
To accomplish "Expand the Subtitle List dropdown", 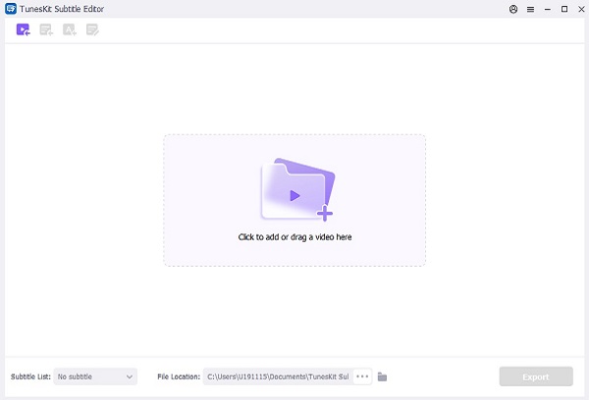I will (x=95, y=376).
